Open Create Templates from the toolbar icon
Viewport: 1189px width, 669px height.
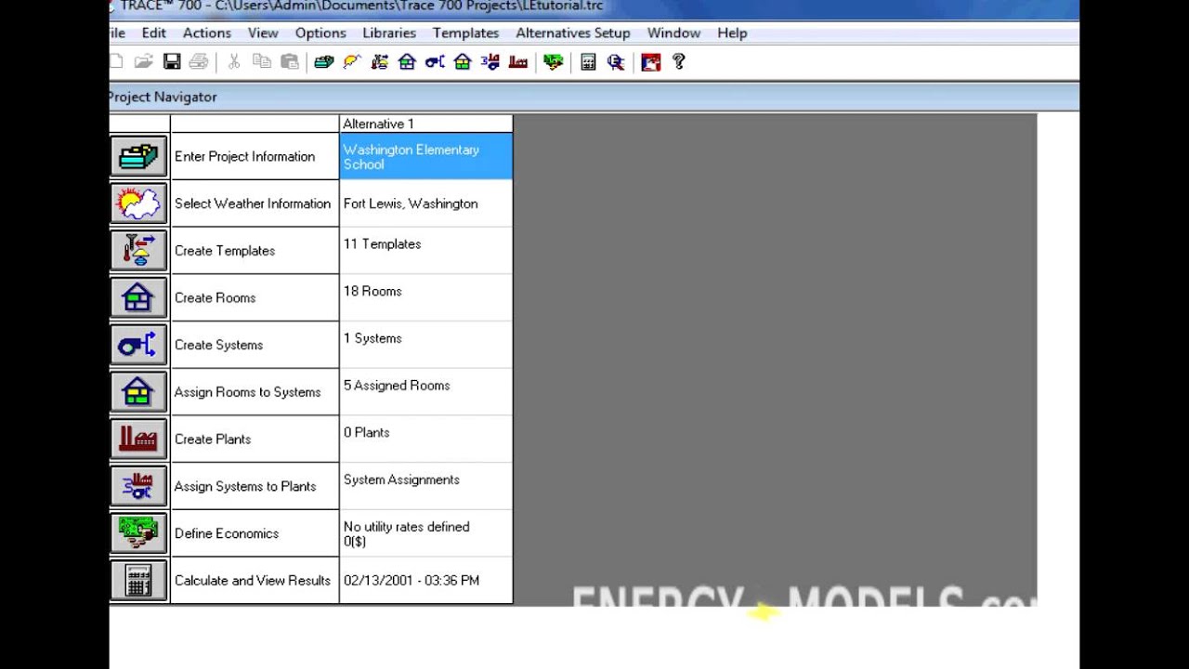click(x=379, y=62)
